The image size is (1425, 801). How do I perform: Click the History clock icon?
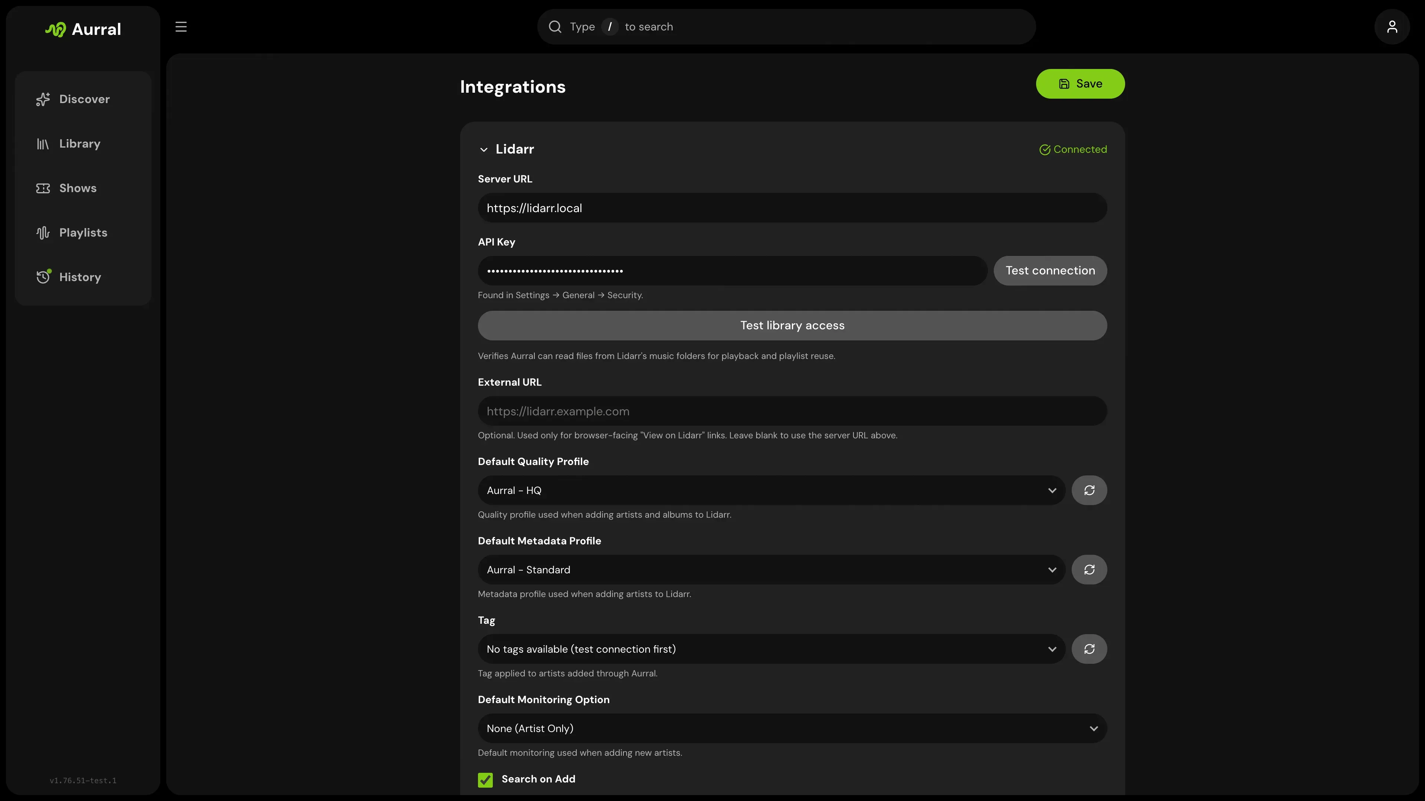point(43,277)
